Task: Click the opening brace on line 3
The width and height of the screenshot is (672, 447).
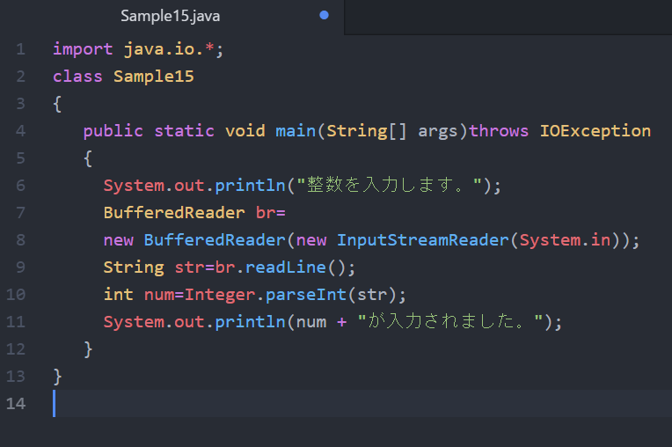Action: (x=57, y=104)
